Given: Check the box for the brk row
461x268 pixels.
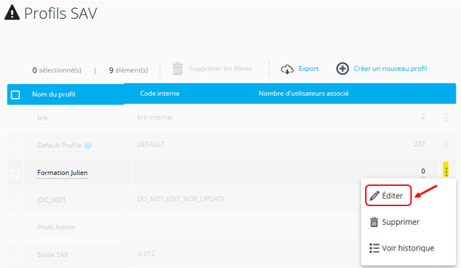Looking at the screenshot, I should coord(15,119).
